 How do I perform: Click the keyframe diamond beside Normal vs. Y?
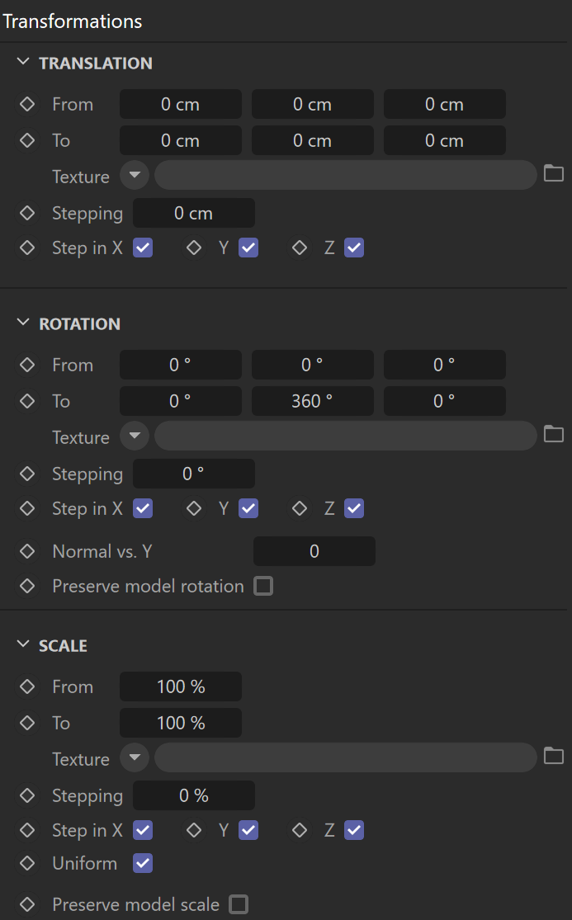27,551
